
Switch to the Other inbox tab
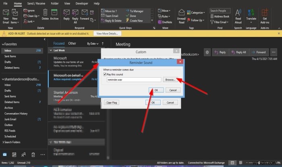72,43
